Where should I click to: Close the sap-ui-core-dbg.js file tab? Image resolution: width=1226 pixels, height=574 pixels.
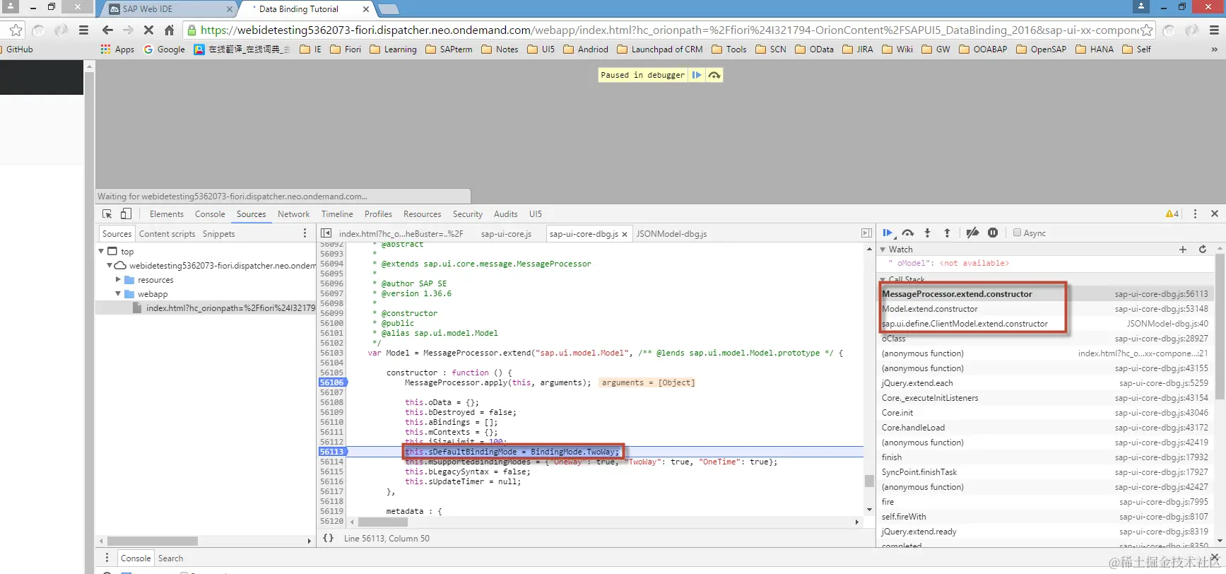[625, 234]
